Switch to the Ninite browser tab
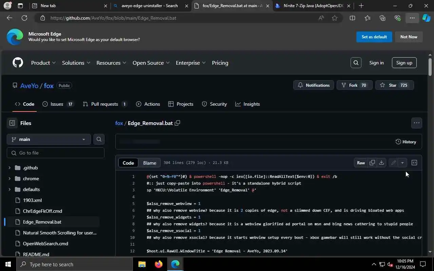This screenshot has height=271, width=434. pyautogui.click(x=313, y=6)
